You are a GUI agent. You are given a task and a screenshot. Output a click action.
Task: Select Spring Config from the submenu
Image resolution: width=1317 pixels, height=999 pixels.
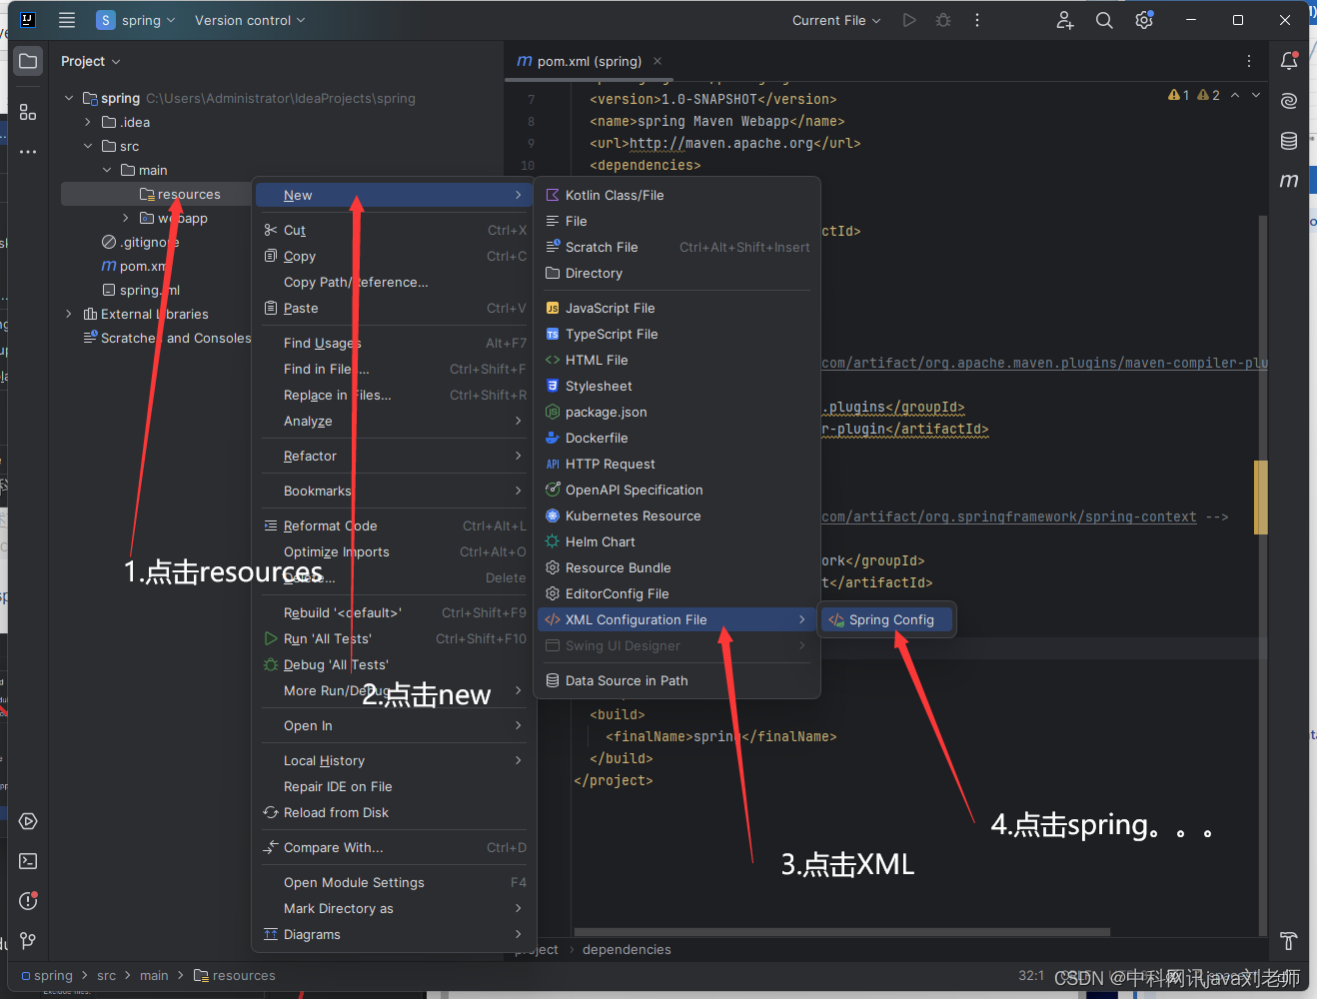click(887, 619)
